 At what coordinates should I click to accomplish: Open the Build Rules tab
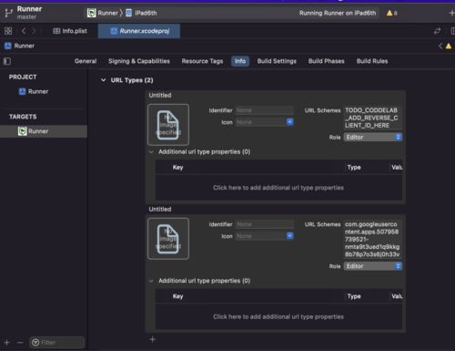(x=372, y=61)
